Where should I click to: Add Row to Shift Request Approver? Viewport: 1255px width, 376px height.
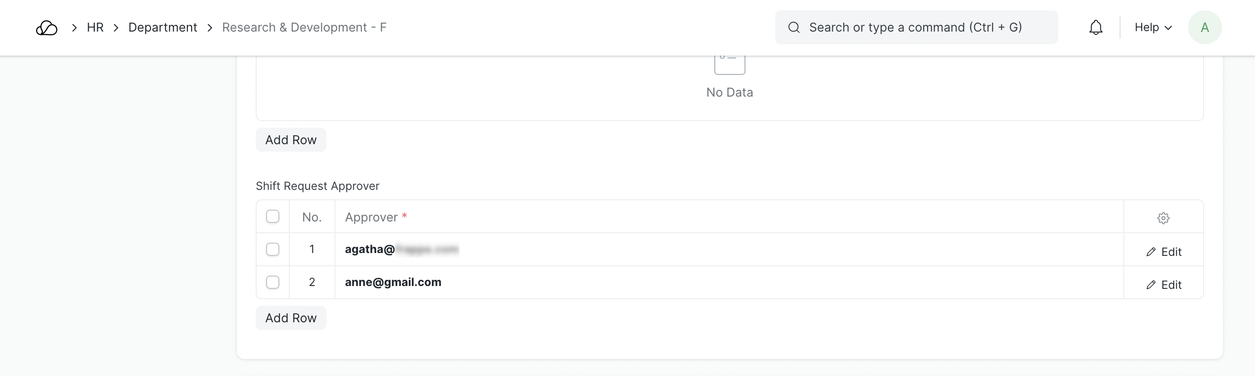tap(291, 318)
